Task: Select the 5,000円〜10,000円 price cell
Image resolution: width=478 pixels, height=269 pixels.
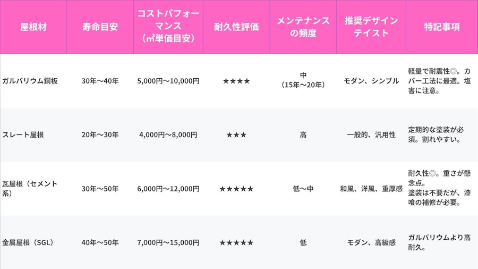Action: 168,81
